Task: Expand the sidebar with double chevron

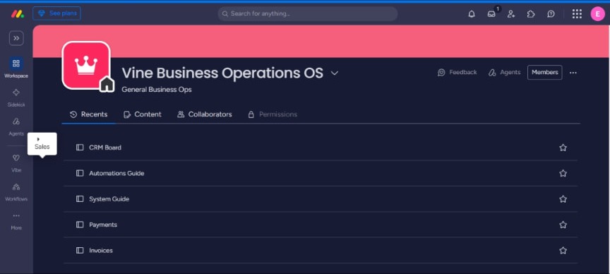Action: click(x=16, y=38)
